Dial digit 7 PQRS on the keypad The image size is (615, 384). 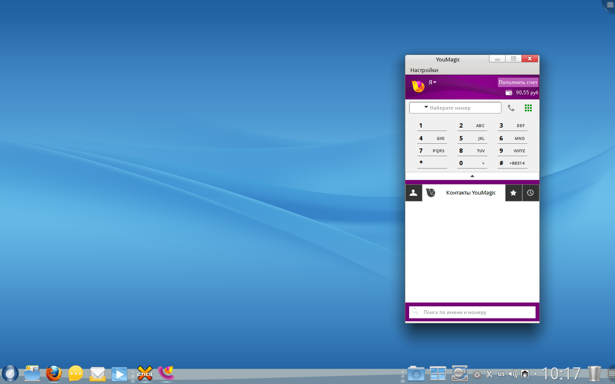[x=432, y=151]
